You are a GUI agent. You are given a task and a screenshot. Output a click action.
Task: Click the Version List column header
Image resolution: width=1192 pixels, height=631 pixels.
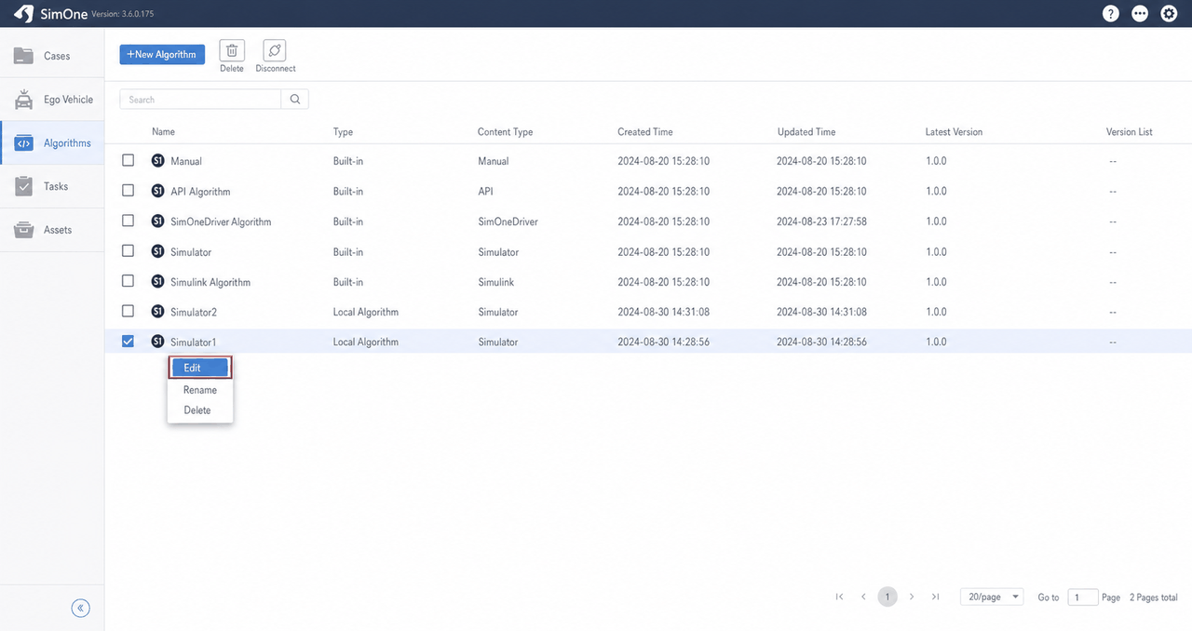(x=1129, y=132)
